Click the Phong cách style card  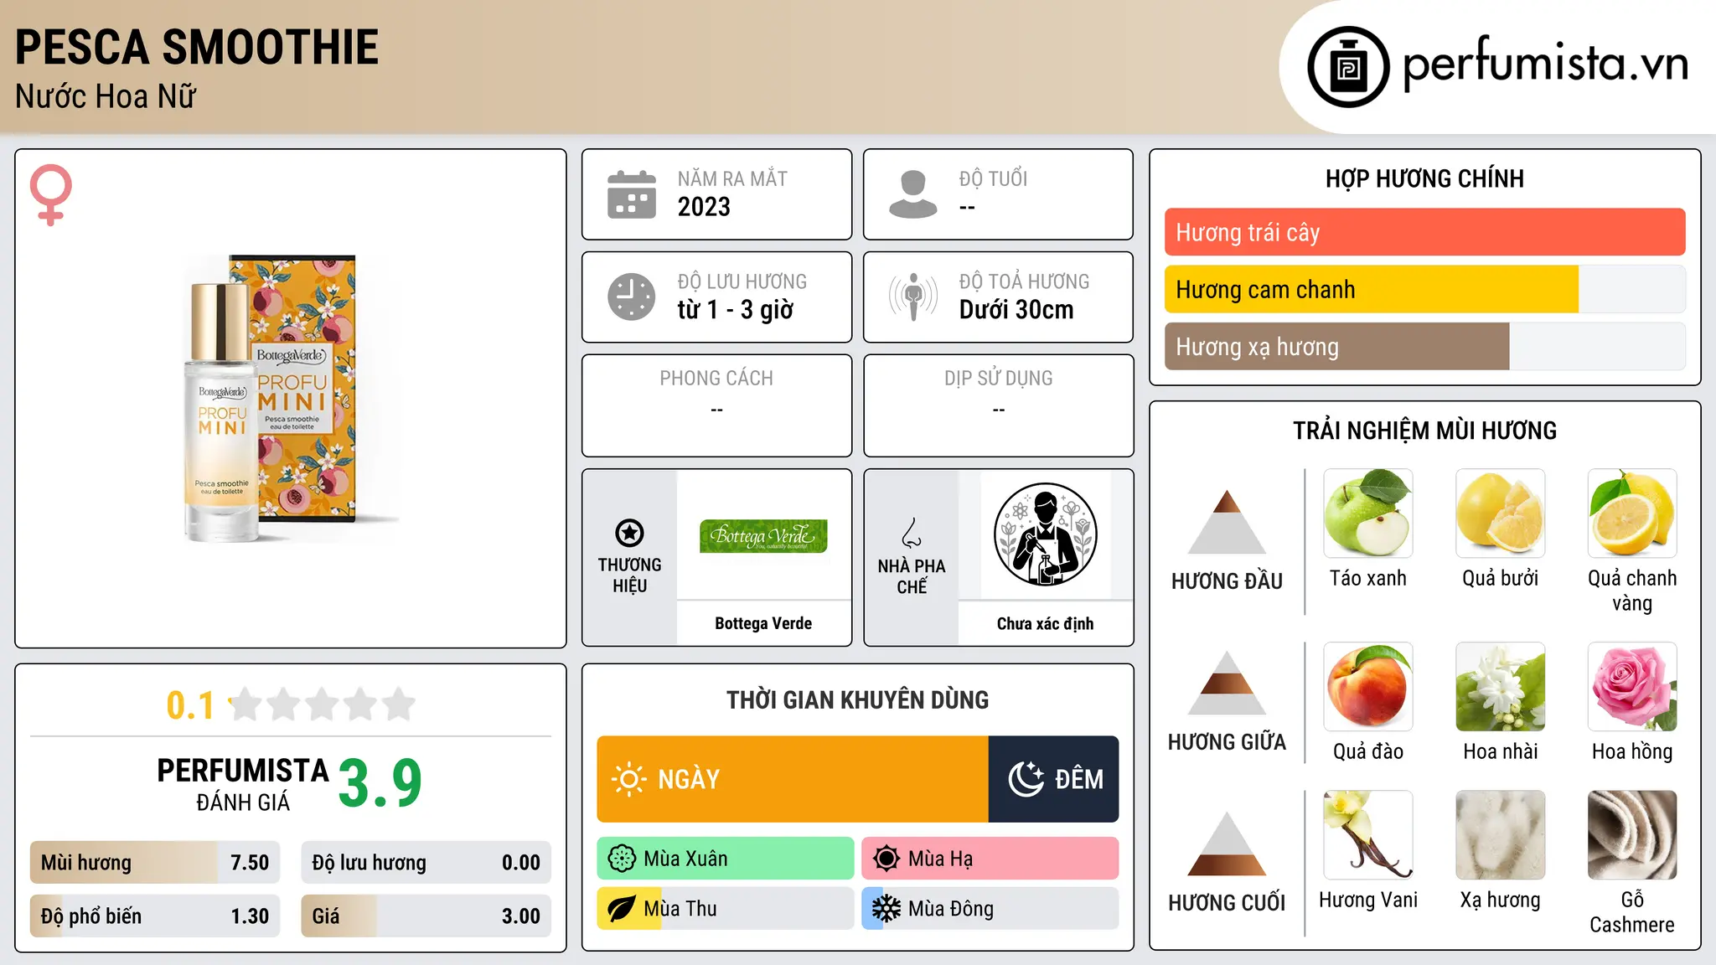click(x=716, y=405)
